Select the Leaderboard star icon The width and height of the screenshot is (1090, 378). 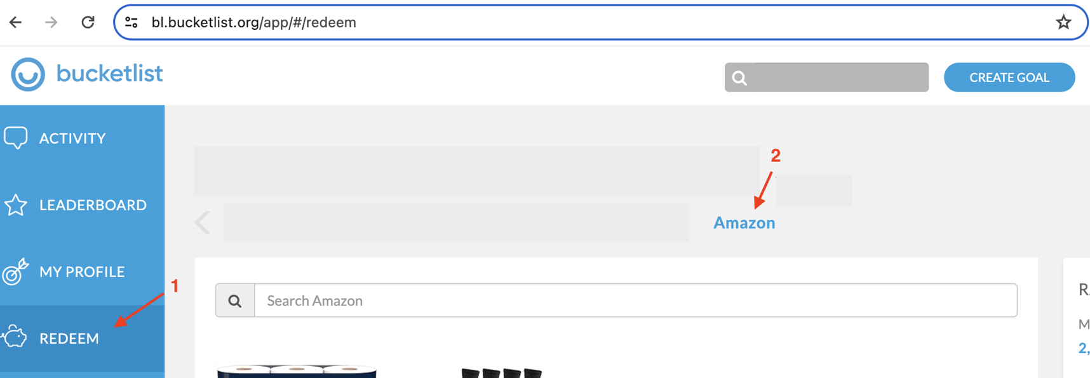pos(16,205)
